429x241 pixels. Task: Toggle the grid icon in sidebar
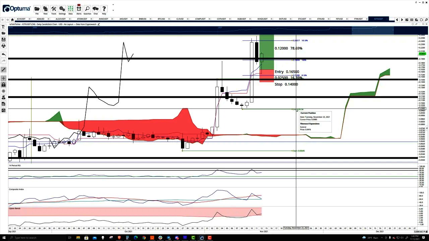[x=3, y=91]
